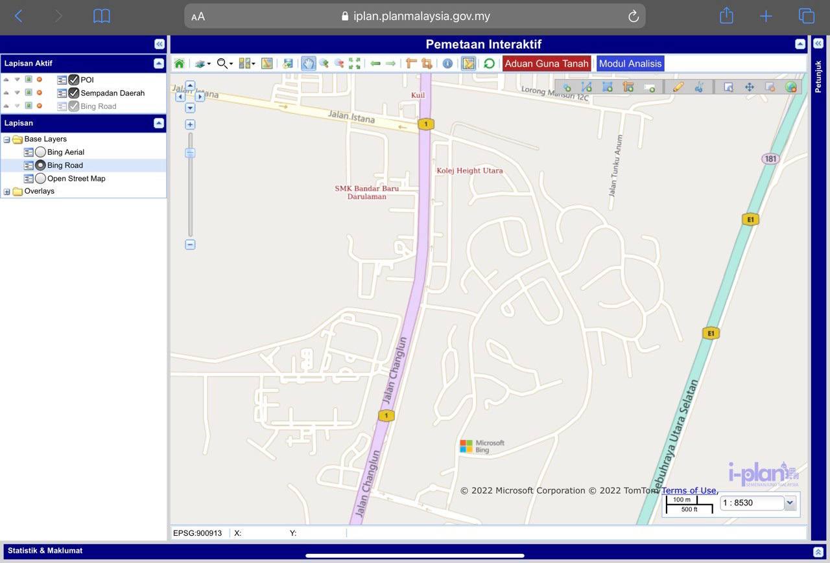830x563 pixels.
Task: Go to previous map view arrow
Action: 375,63
